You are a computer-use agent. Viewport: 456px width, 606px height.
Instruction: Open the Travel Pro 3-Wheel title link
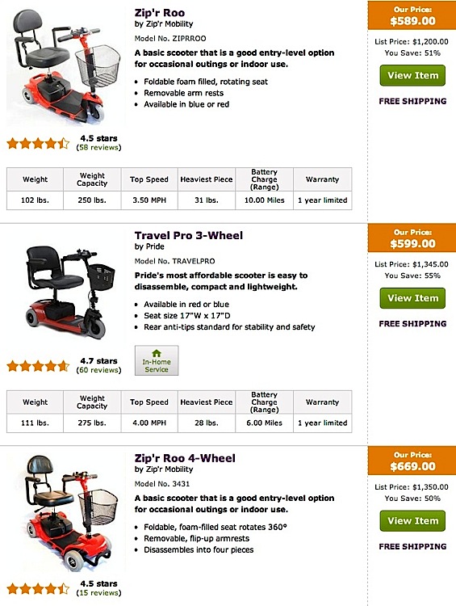pos(188,235)
